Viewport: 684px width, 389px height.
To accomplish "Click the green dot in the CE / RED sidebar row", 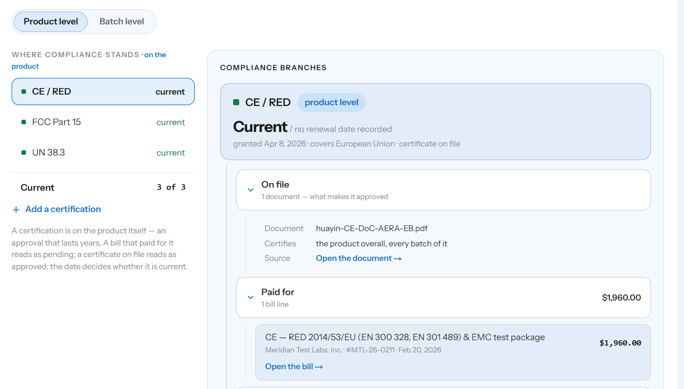I will 24,92.
